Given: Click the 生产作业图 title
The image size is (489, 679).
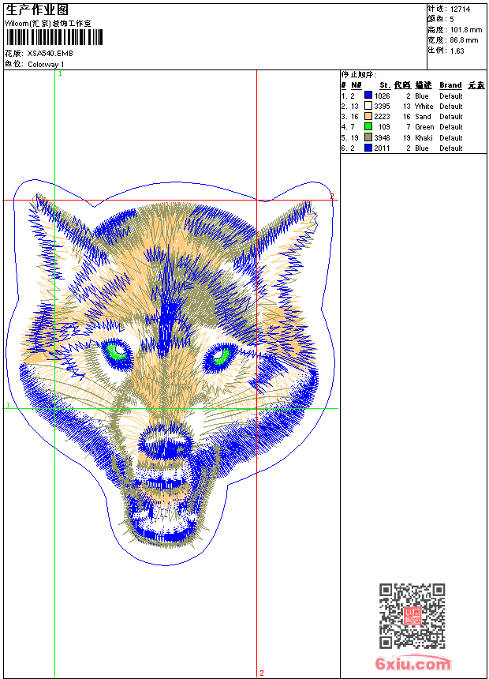Looking at the screenshot, I should [37, 10].
